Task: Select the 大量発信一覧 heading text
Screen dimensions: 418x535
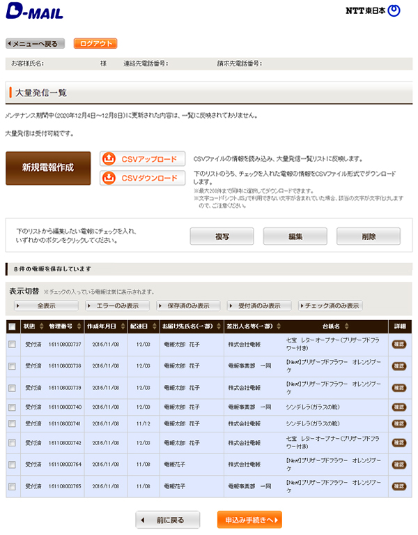Action: tap(41, 93)
